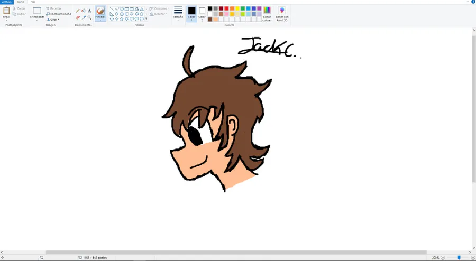The image size is (476, 261).
Task: Choose the straight line shape
Action: (112, 9)
